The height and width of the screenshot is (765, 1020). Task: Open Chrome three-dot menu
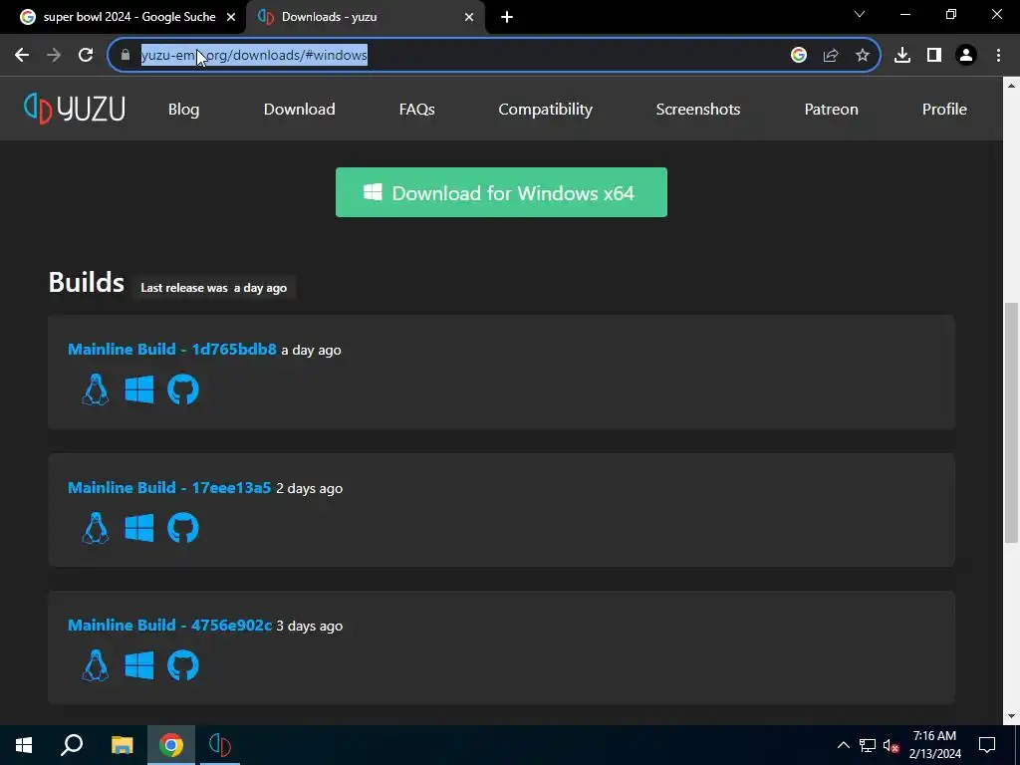(998, 56)
